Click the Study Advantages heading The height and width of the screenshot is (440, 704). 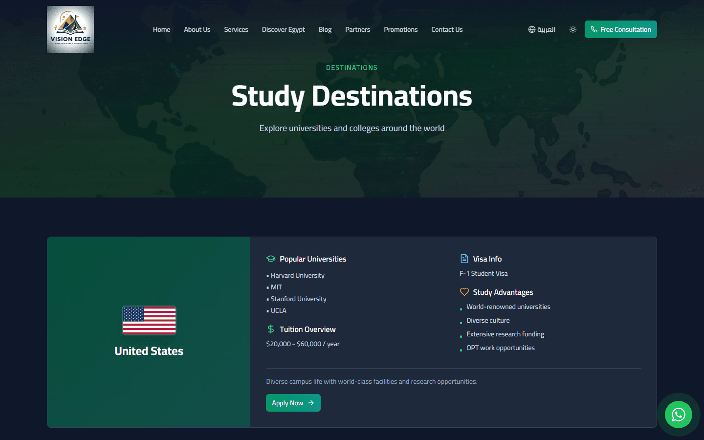pos(503,292)
